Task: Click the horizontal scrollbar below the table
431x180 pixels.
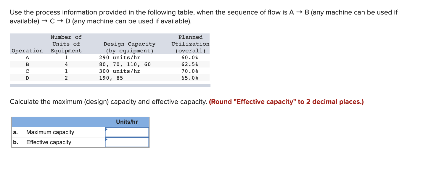Action: tap(110, 85)
